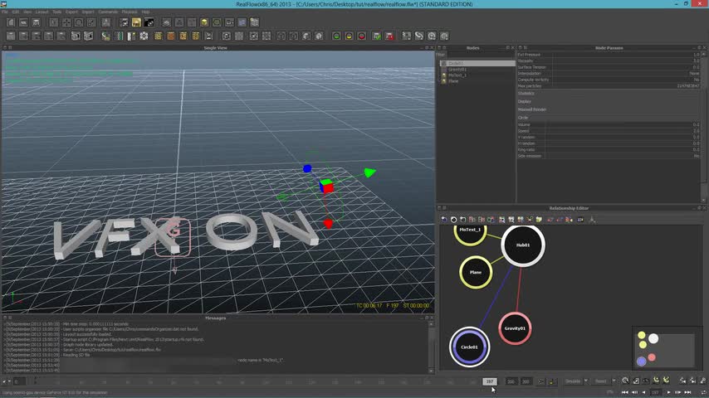Click the pin icon in Relationship Editor toolbar
Image resolution: width=709 pixels, height=398 pixels.
pyautogui.click(x=592, y=220)
